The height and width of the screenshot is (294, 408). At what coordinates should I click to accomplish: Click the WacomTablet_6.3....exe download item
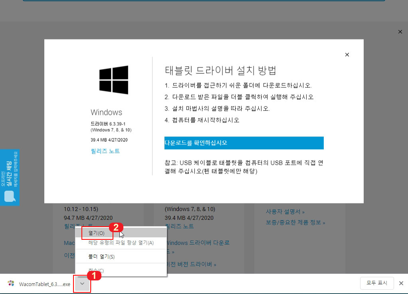pos(39,284)
